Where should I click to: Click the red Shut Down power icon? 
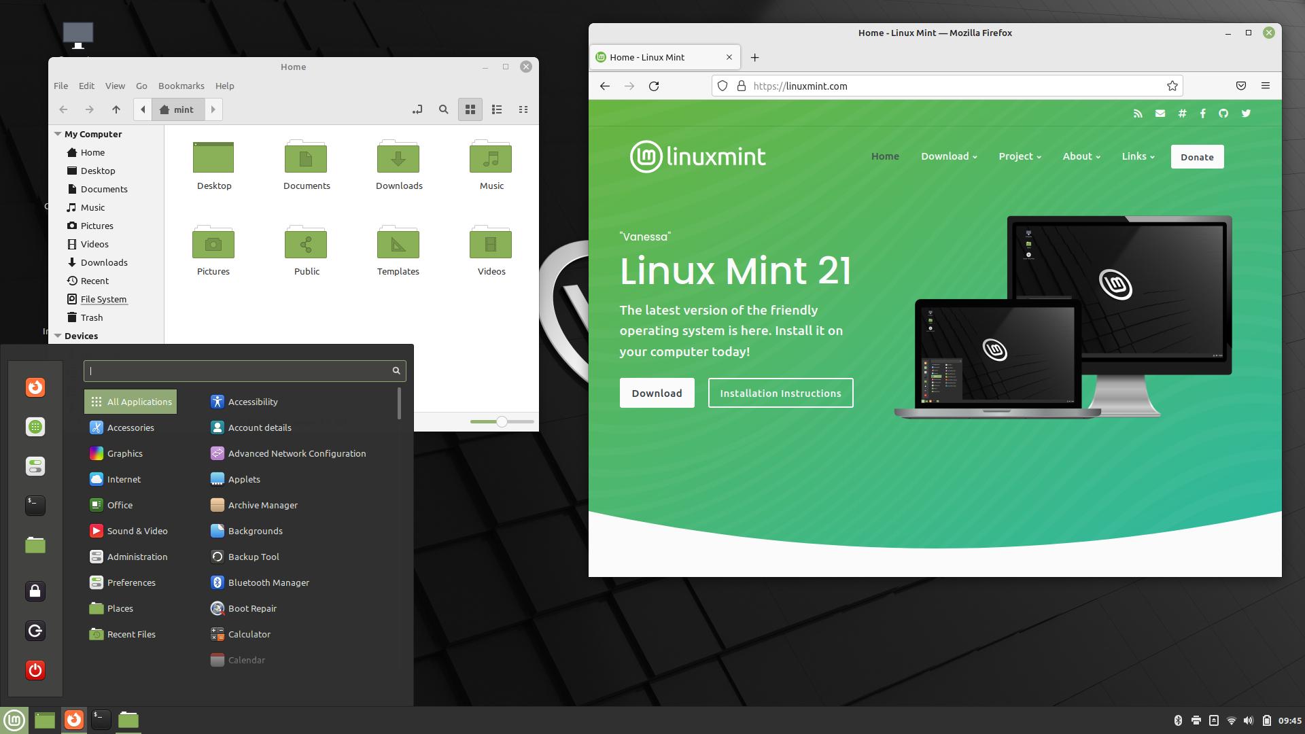[35, 670]
